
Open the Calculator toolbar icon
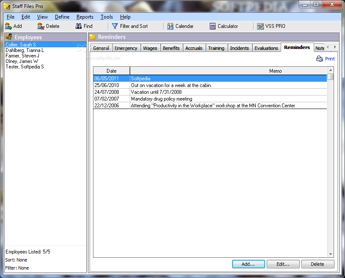(x=213, y=26)
